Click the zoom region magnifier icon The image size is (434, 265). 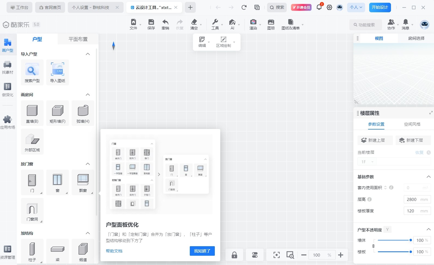290,255
